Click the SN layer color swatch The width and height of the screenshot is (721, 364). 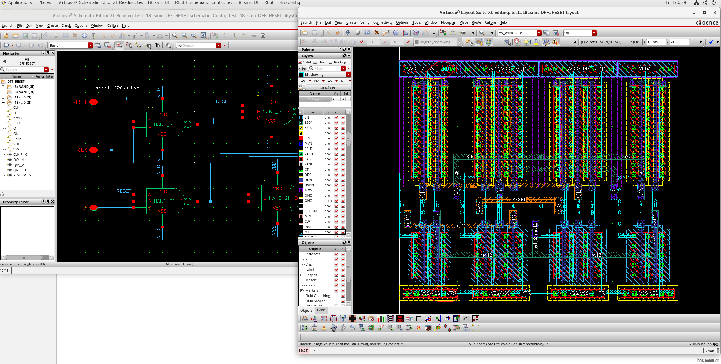click(301, 118)
